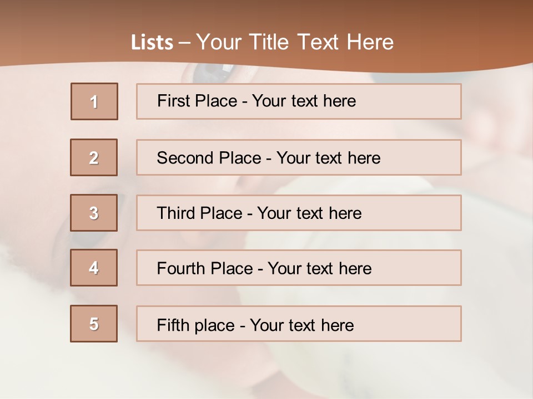The width and height of the screenshot is (533, 399).
Task: Click the number 1 box
Action: click(94, 101)
